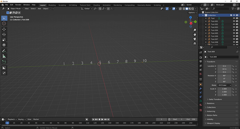The width and height of the screenshot is (240, 129).
Task: Open the Modifier properties wrench tab
Action: tap(201, 89)
